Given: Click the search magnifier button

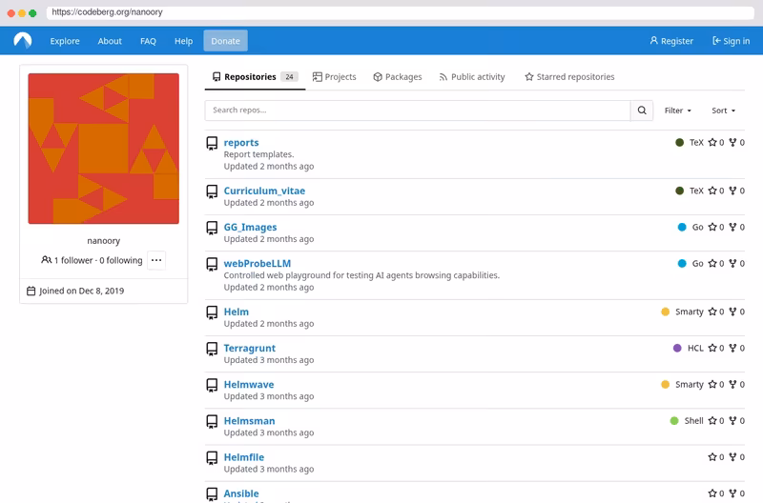Looking at the screenshot, I should click(x=642, y=111).
